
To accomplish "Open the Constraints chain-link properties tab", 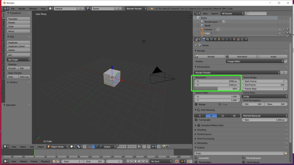I will pos(223,39).
